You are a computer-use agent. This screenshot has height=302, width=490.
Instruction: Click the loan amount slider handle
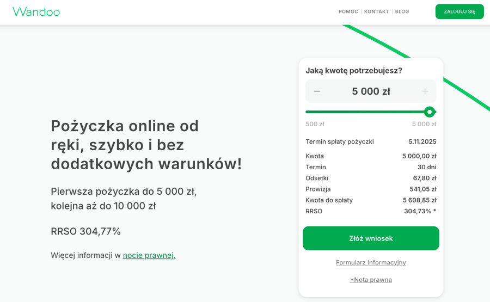pyautogui.click(x=430, y=112)
